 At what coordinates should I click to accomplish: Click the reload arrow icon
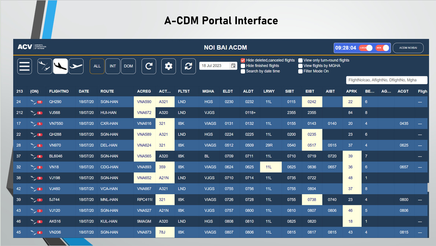149,66
